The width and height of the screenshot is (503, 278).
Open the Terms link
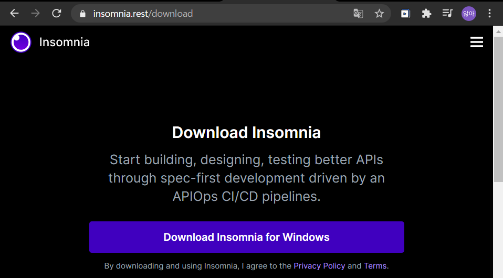tap(375, 266)
